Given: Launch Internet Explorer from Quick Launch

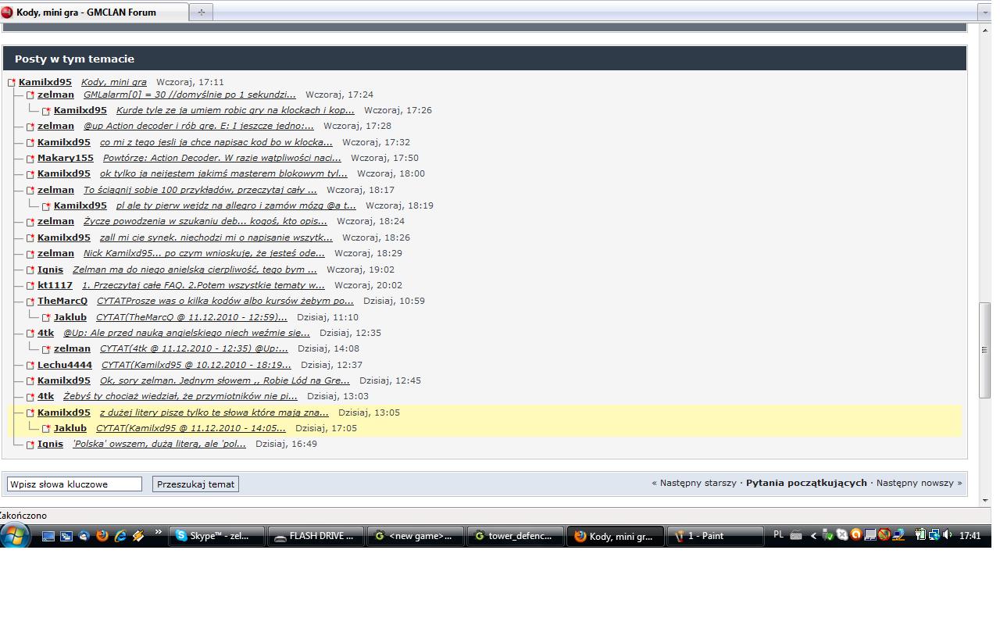Looking at the screenshot, I should point(120,536).
